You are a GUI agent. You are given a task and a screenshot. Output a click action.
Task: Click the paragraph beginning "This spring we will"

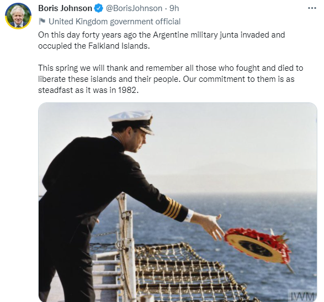click(171, 79)
